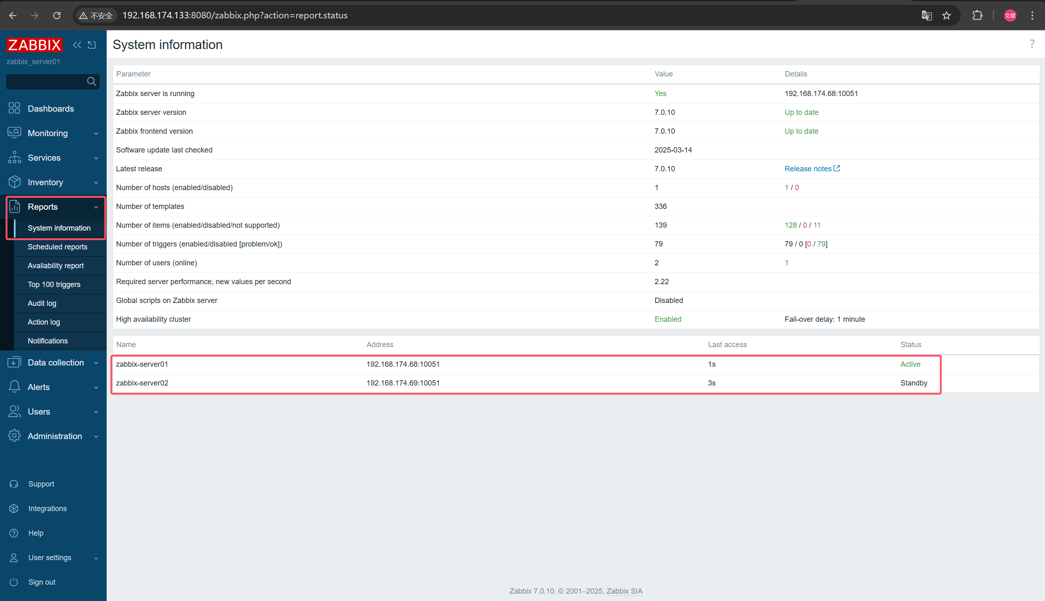Click the insecure site warning badge
1045x601 pixels.
pyautogui.click(x=96, y=15)
